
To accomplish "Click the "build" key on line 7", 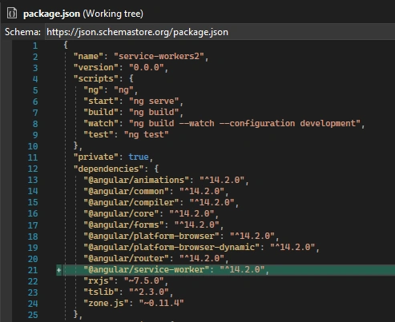I will click(101, 112).
